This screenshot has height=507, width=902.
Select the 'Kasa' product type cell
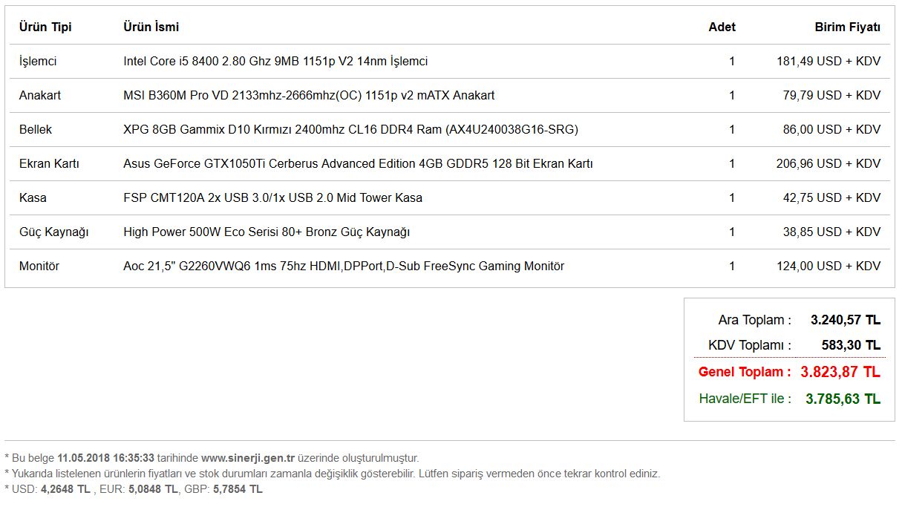tap(33, 197)
